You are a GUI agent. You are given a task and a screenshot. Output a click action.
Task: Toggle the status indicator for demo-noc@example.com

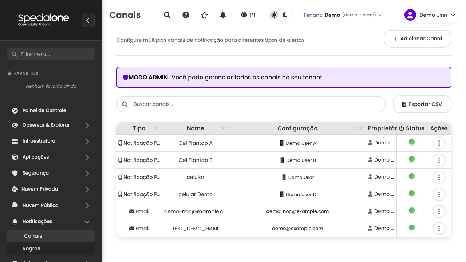tap(412, 210)
